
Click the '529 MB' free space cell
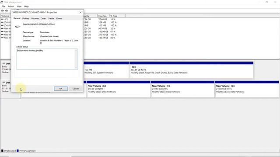point(102,22)
